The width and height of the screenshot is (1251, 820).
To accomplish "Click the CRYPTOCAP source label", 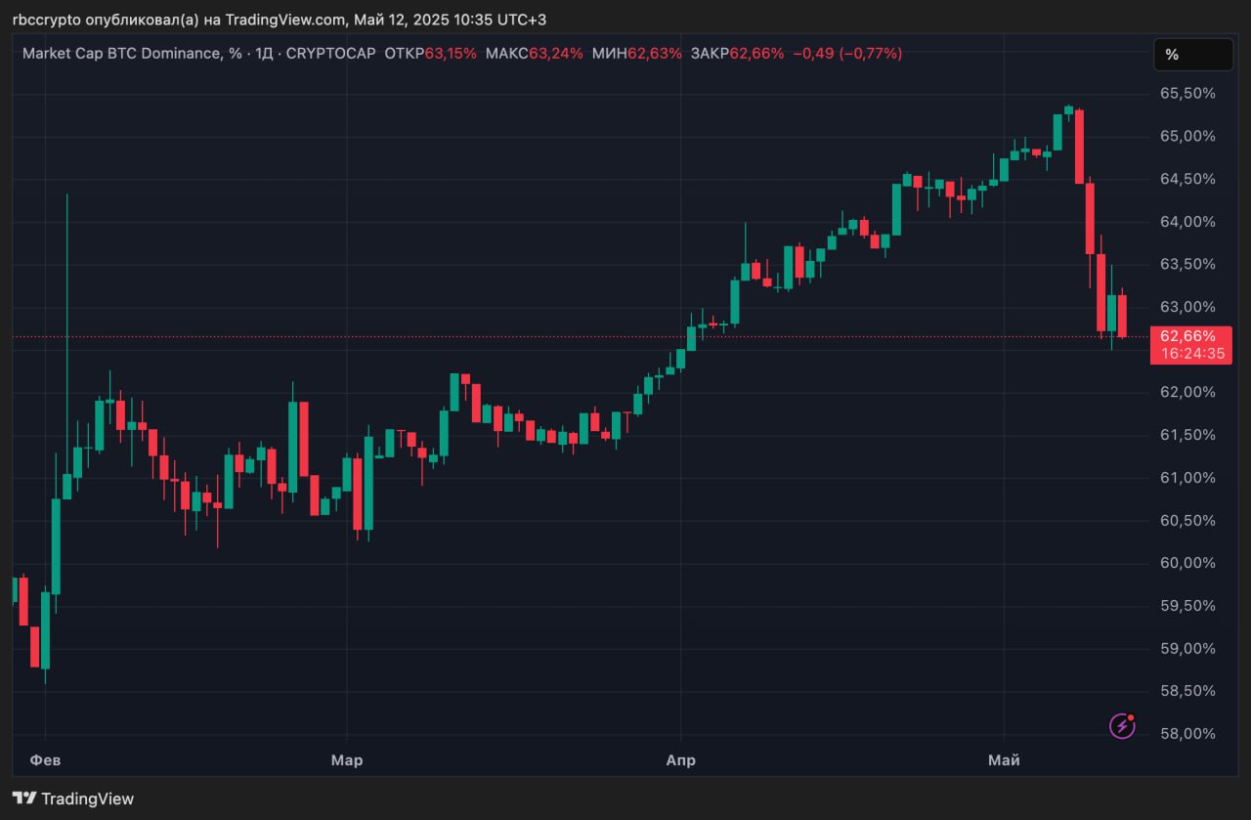I will point(330,54).
